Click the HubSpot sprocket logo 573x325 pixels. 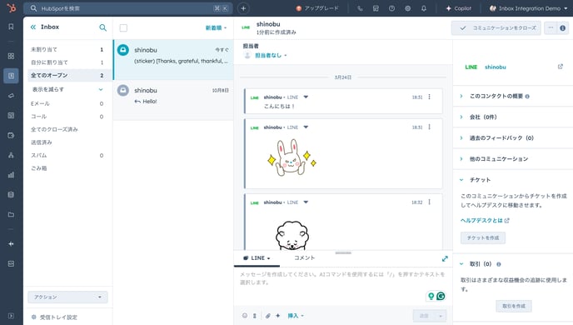click(12, 7)
